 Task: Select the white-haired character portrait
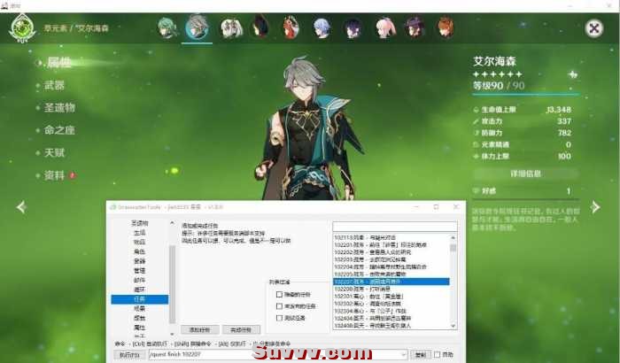(x=231, y=27)
